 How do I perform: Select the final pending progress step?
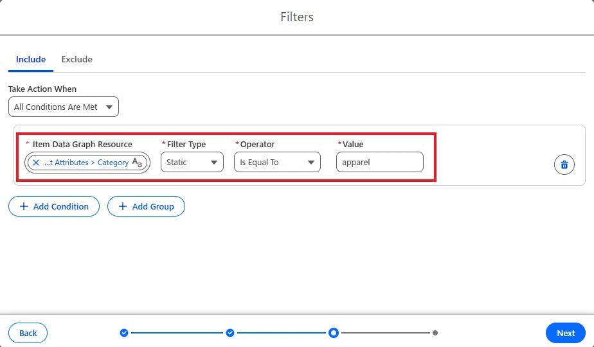tap(435, 333)
